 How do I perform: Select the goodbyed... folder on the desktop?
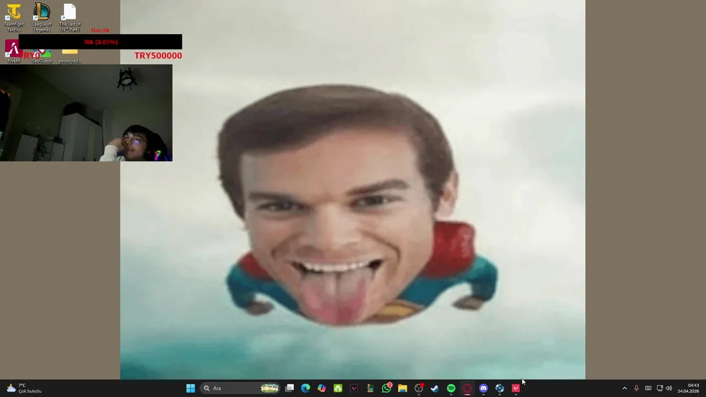[x=69, y=55]
